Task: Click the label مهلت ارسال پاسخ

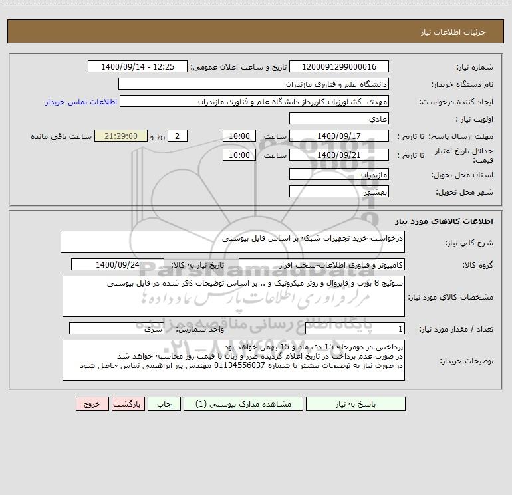Action: coord(461,136)
